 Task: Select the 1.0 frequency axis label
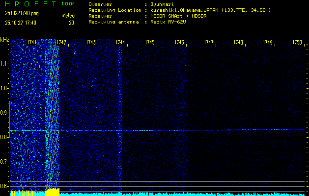pos(4,88)
